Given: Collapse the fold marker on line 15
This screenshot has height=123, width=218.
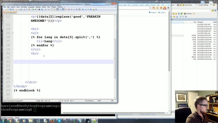Looking at the screenshot, I should pyautogui.click(x=13, y=33).
